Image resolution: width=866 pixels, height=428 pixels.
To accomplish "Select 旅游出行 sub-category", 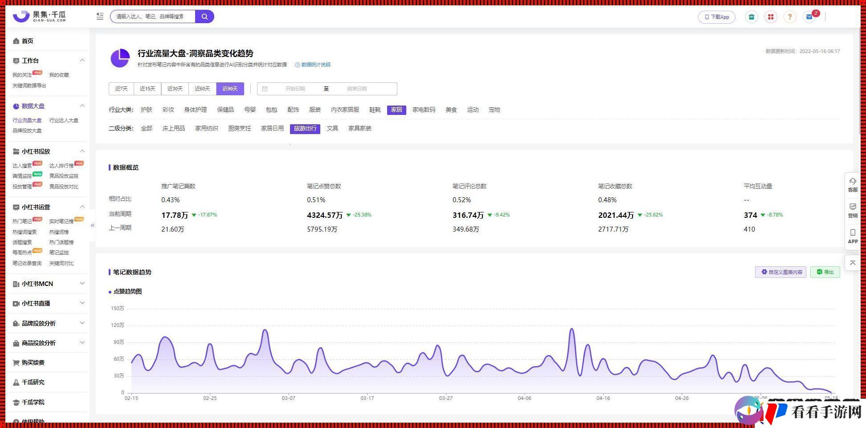I will coord(305,128).
